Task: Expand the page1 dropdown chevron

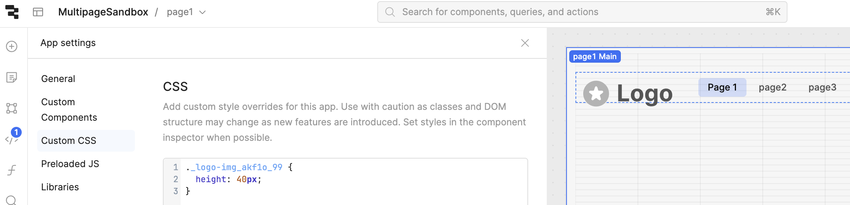Action: (x=202, y=12)
